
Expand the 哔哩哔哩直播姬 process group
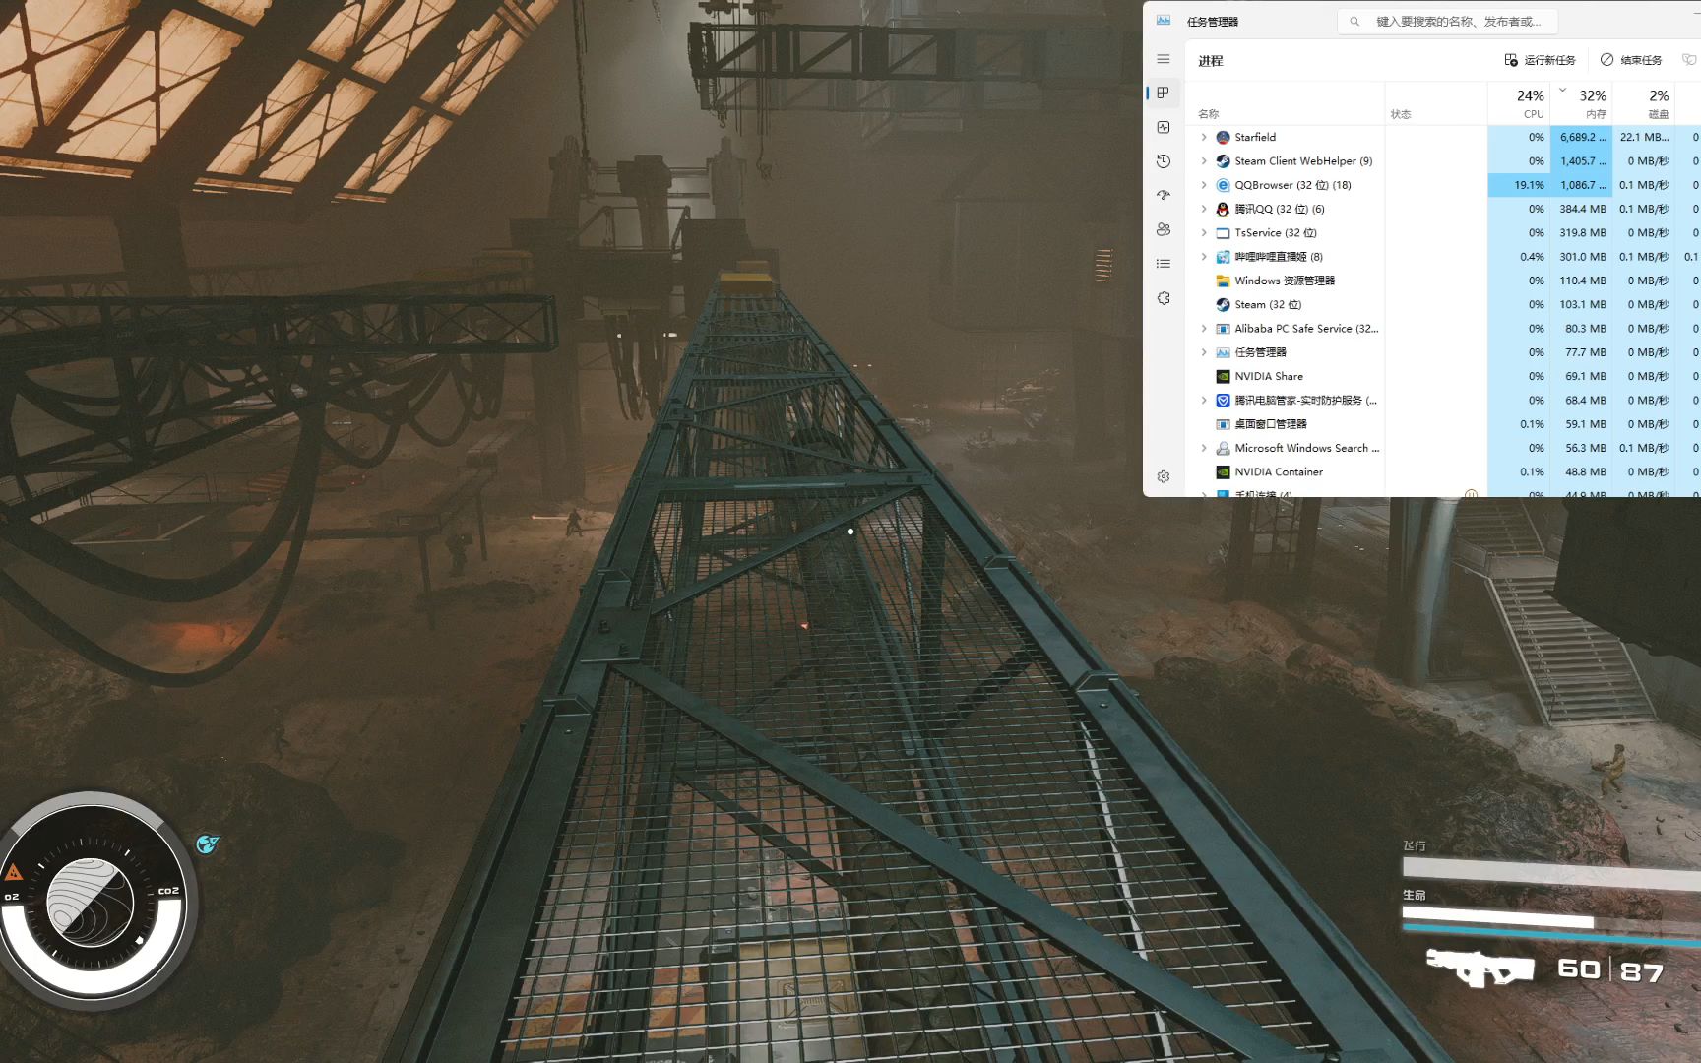pyautogui.click(x=1203, y=257)
